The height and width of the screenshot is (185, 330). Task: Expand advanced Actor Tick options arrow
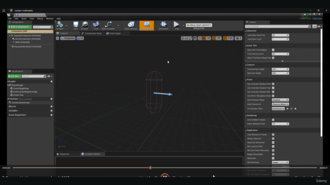(x=283, y=61)
